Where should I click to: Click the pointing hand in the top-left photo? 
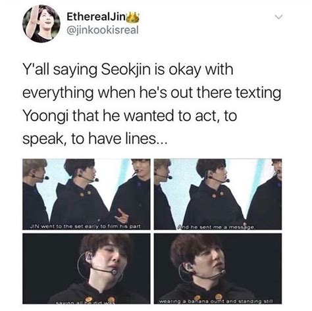[x=121, y=215]
